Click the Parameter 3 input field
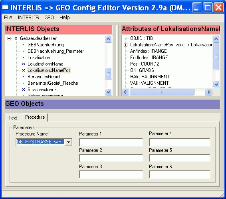The width and height of the screenshot is (226, 199). [x=111, y=174]
